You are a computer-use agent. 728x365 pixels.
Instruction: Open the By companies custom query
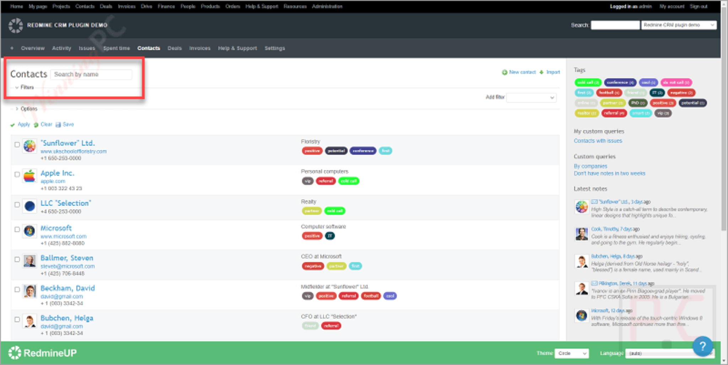590,166
